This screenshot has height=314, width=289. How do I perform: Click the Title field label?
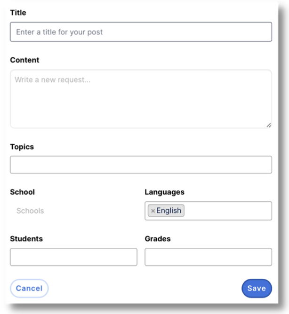pyautogui.click(x=18, y=13)
